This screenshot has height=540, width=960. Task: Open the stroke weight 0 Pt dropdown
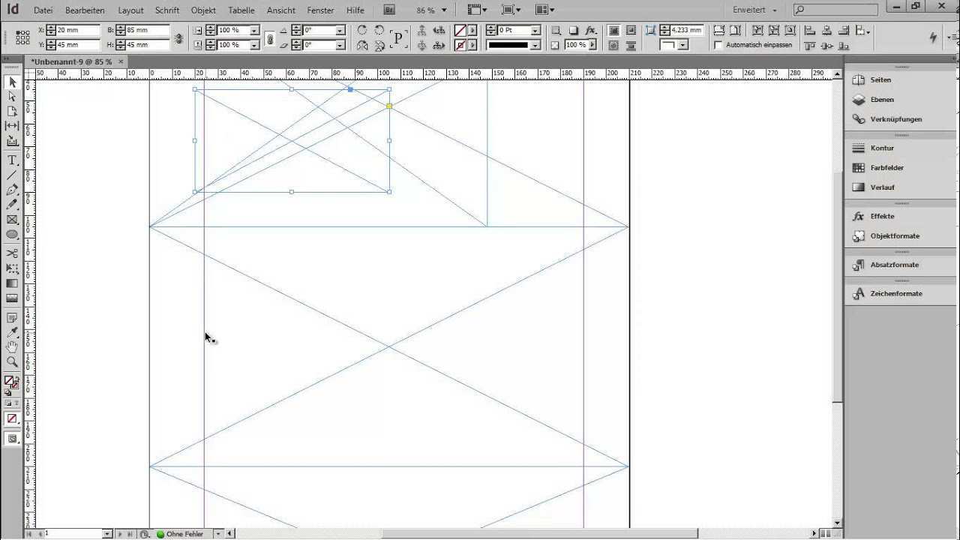[x=535, y=30]
